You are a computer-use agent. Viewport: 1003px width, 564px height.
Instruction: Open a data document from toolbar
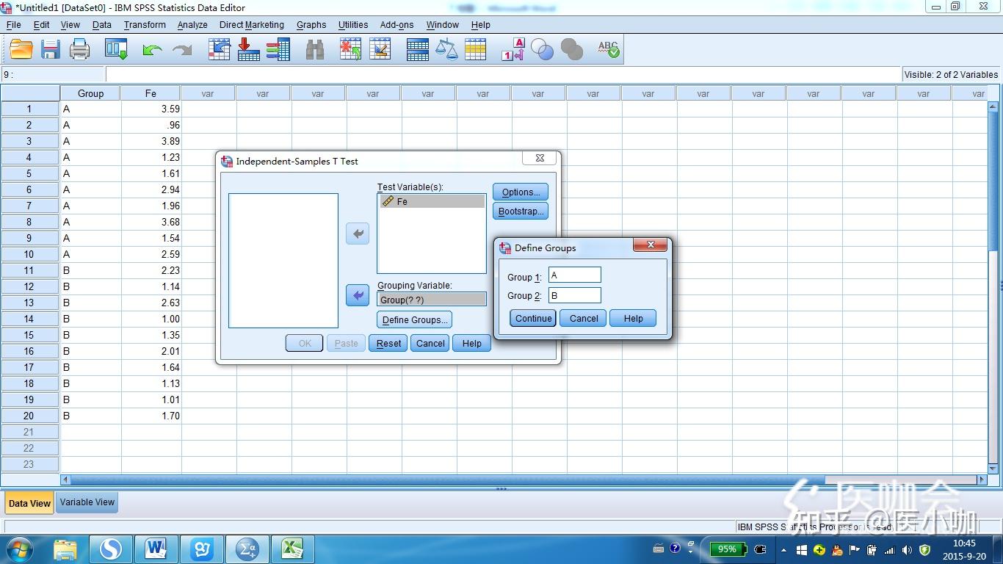tap(21, 49)
